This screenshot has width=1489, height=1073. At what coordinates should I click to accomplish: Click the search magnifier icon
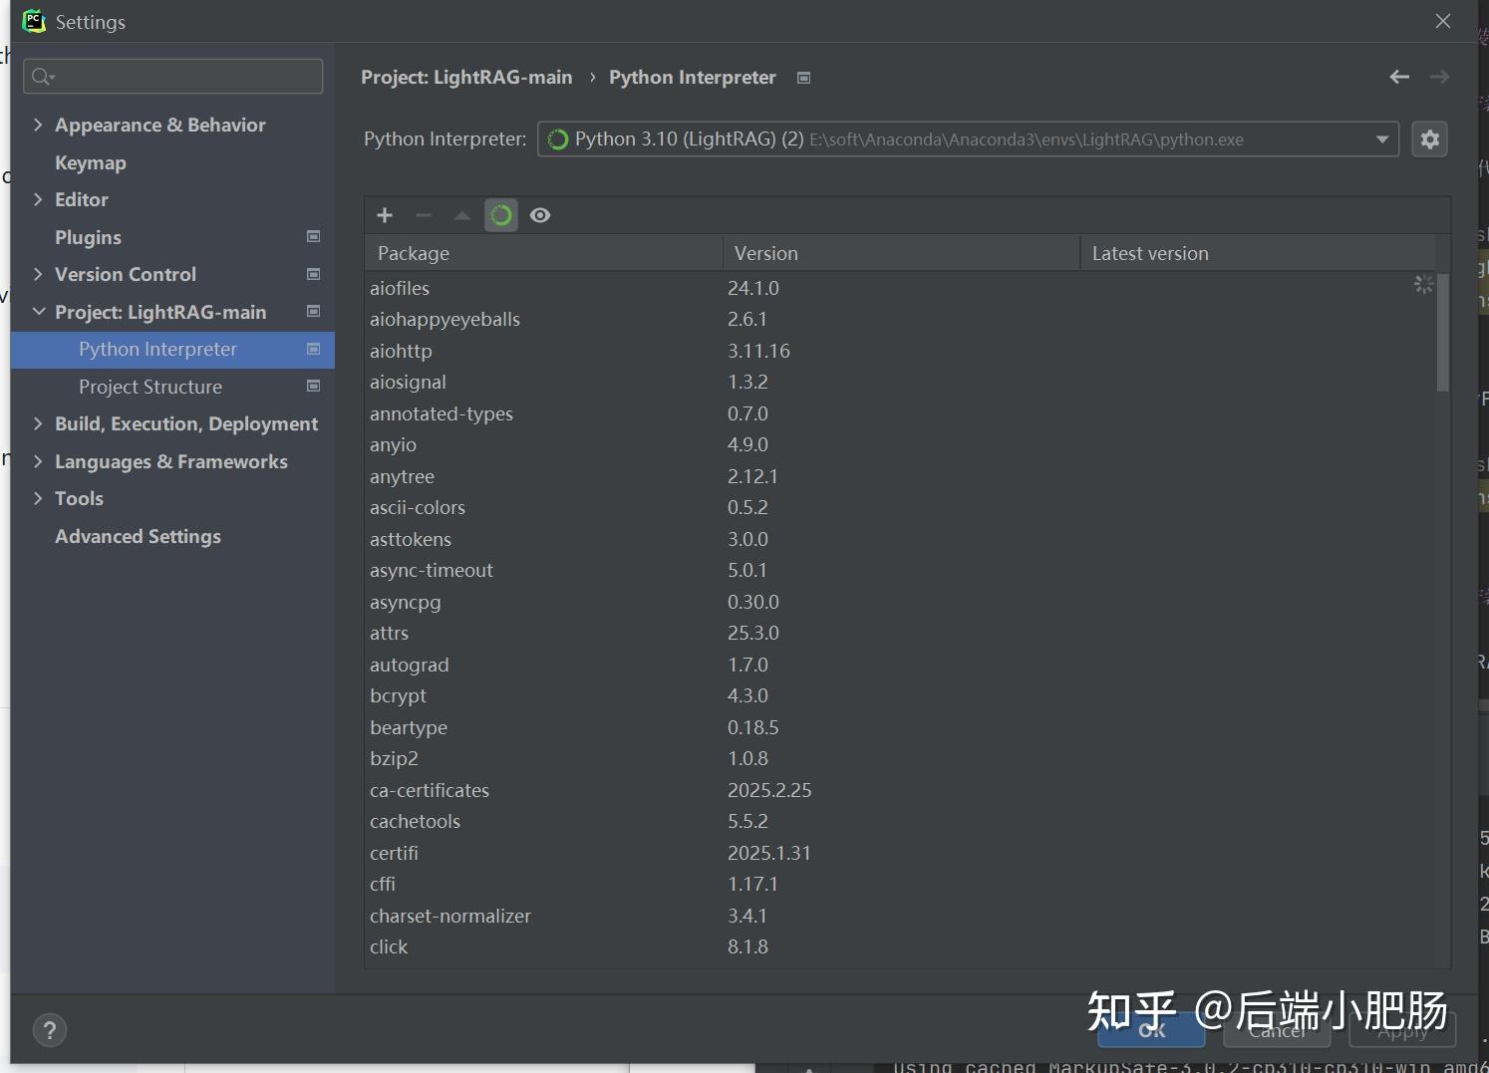coord(43,77)
